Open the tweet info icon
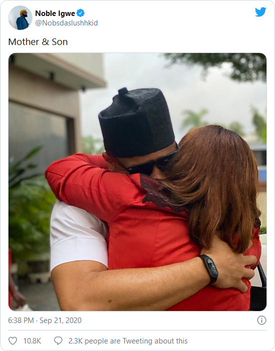275x351 pixels. 261,320
